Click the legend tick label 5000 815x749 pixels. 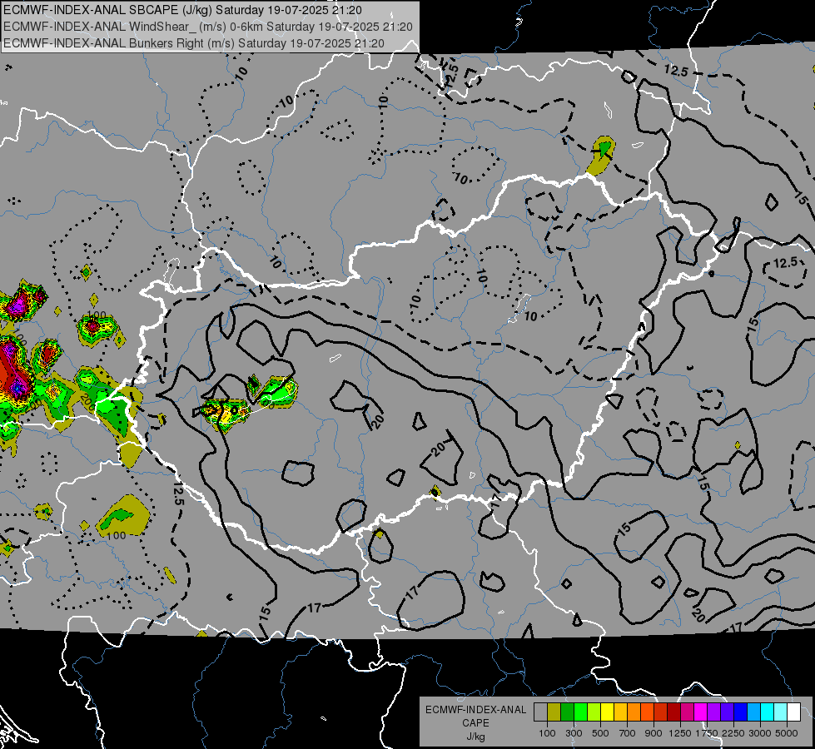(787, 733)
